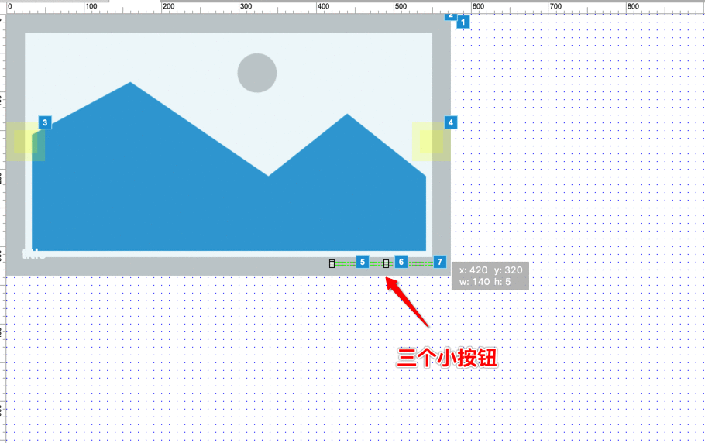Select the left yellow hotspot area
Image resolution: width=705 pixels, height=443 pixels.
click(26, 142)
